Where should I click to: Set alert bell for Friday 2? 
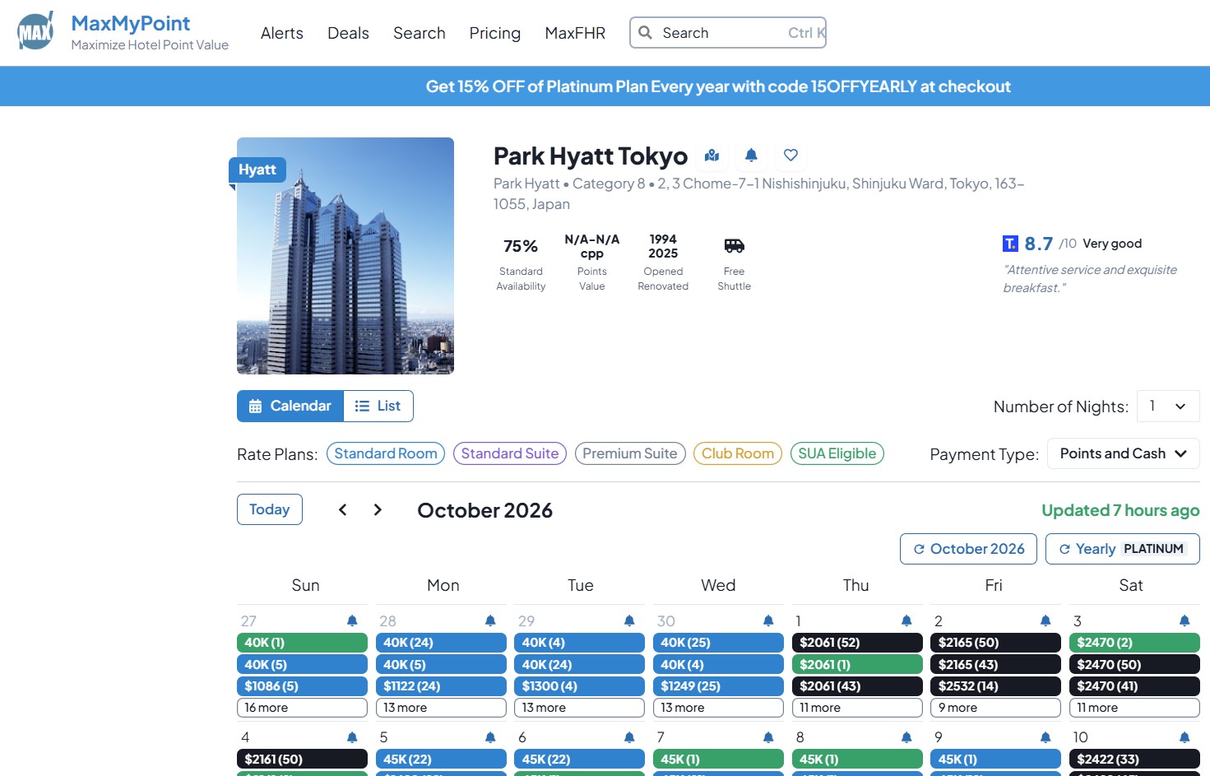(x=1045, y=620)
